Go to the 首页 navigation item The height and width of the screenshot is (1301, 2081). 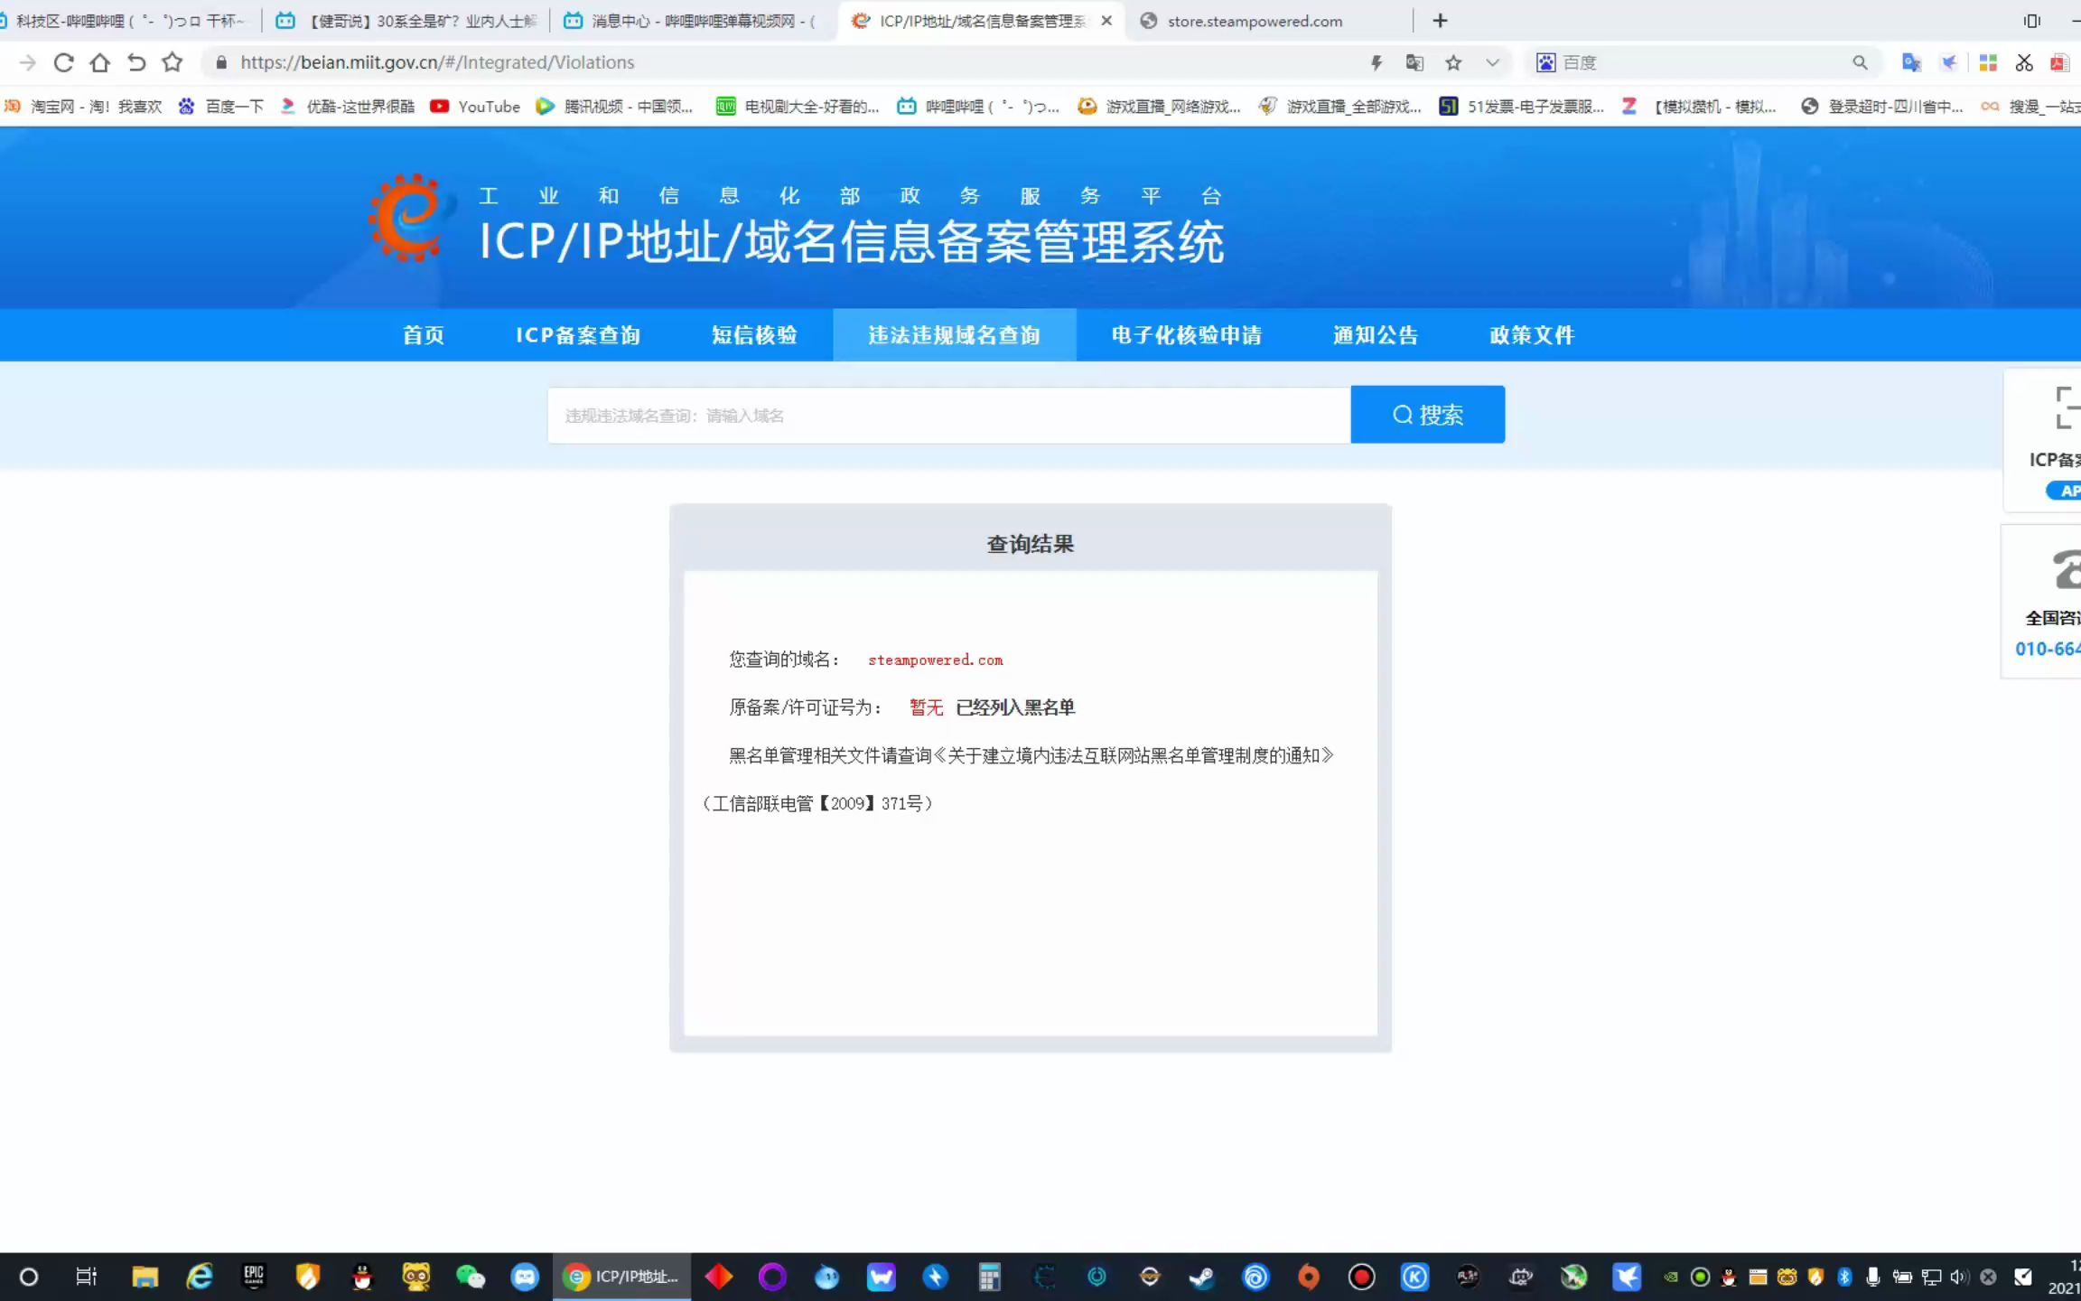[424, 335]
